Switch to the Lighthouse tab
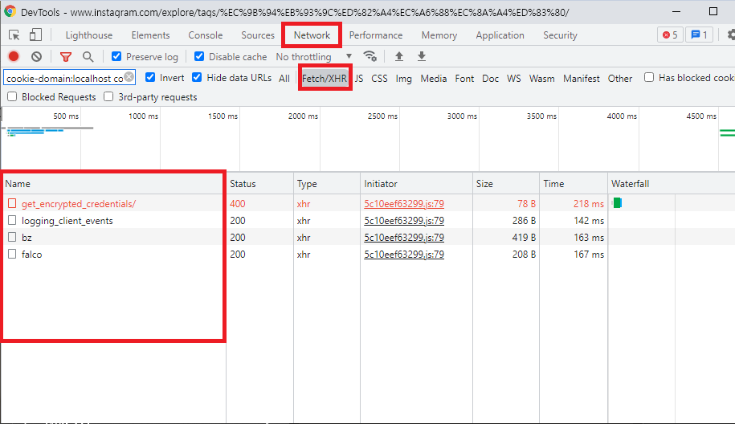 [89, 35]
